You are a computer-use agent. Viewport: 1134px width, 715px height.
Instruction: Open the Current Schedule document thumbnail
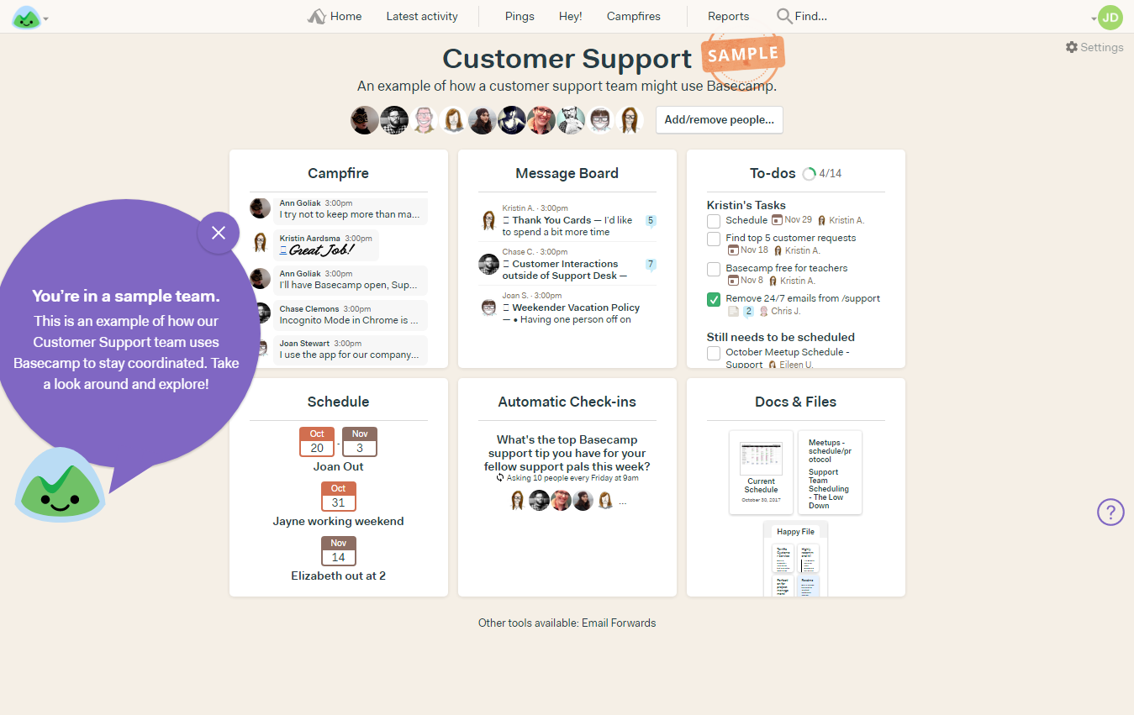pyautogui.click(x=761, y=472)
